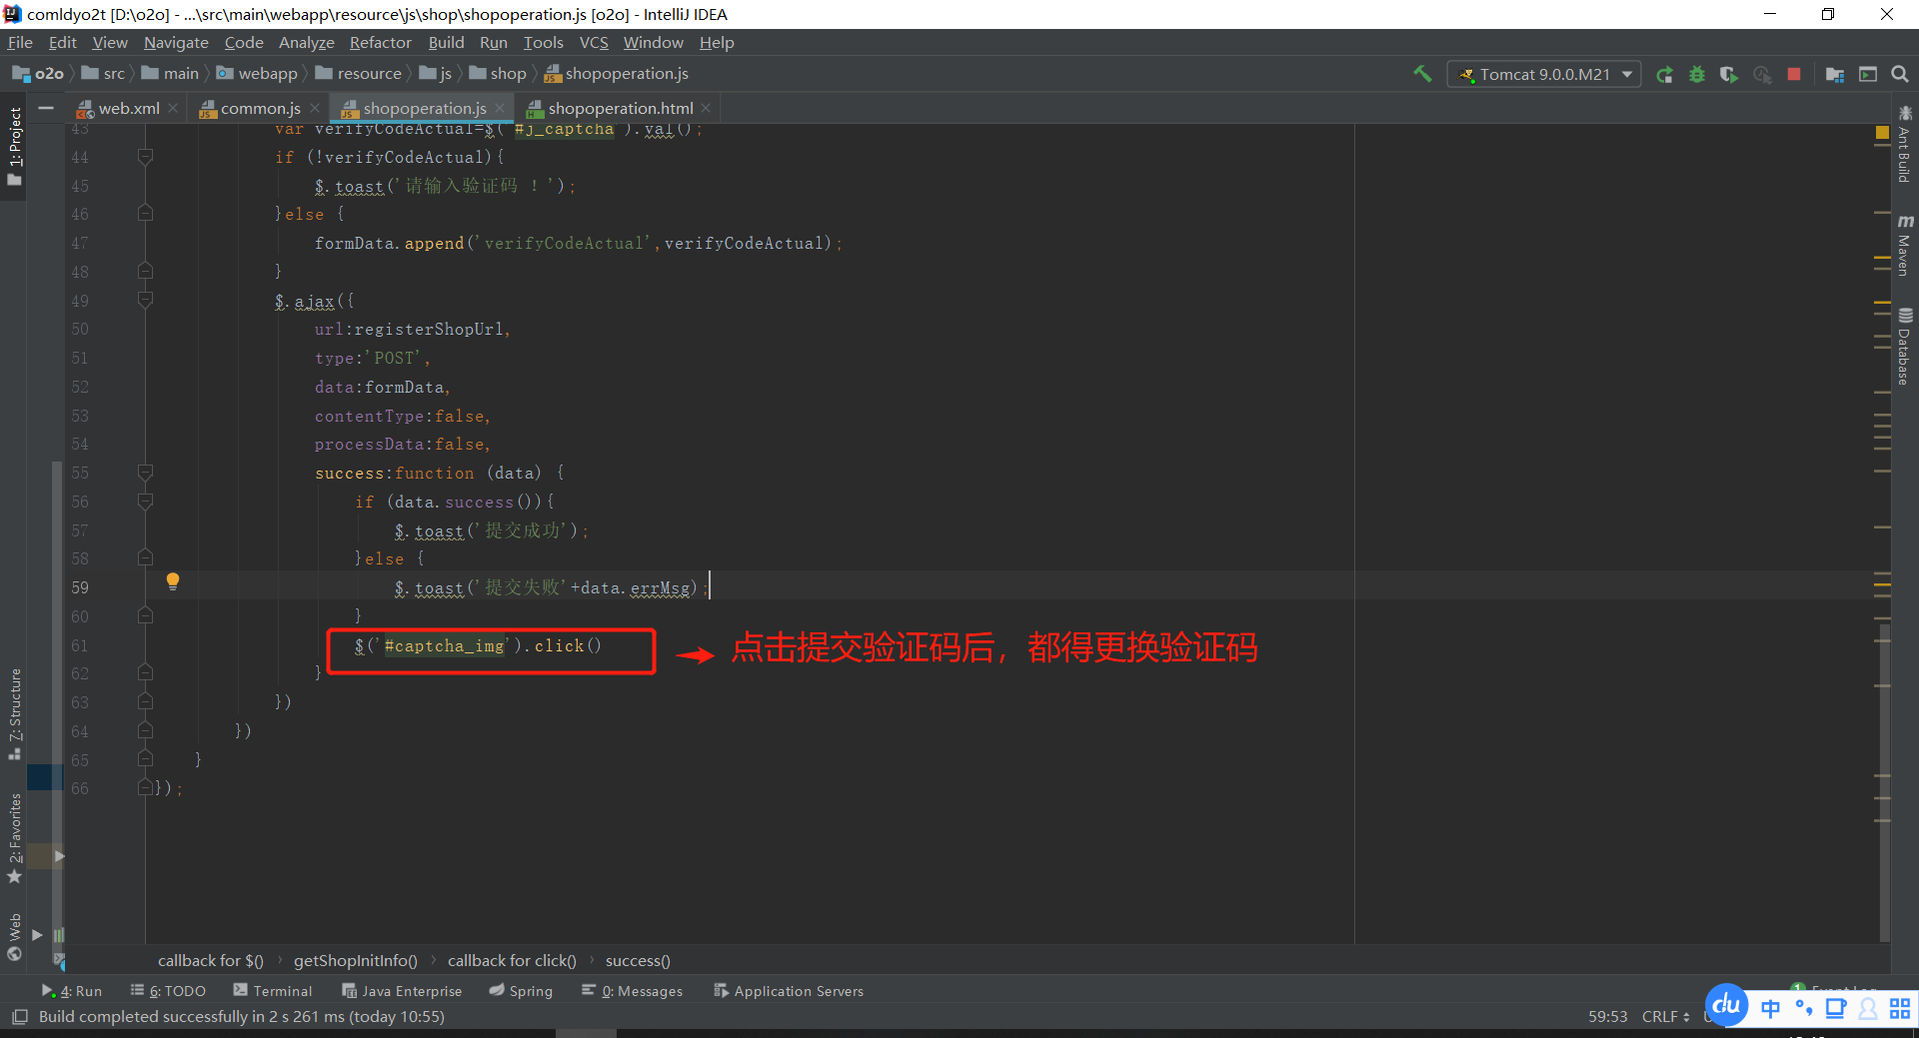The width and height of the screenshot is (1919, 1038).
Task: Select getShopInitInfo() in code breadcrumbs
Action: coord(356,960)
